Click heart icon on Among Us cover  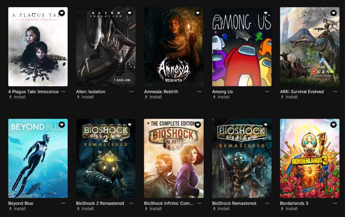pos(266,13)
